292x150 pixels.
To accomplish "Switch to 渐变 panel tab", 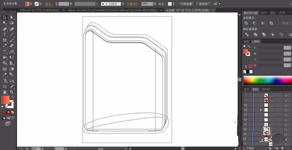I will [x=246, y=89].
